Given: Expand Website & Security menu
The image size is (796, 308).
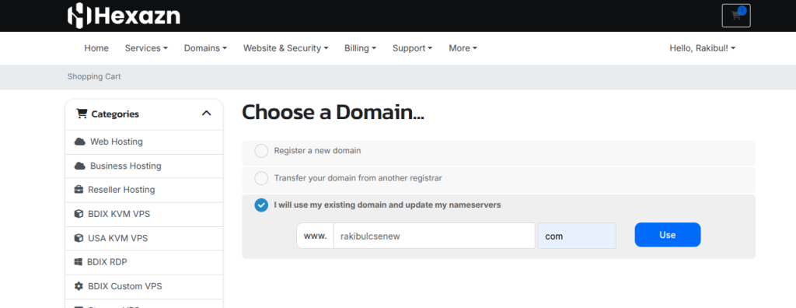Looking at the screenshot, I should [x=286, y=48].
